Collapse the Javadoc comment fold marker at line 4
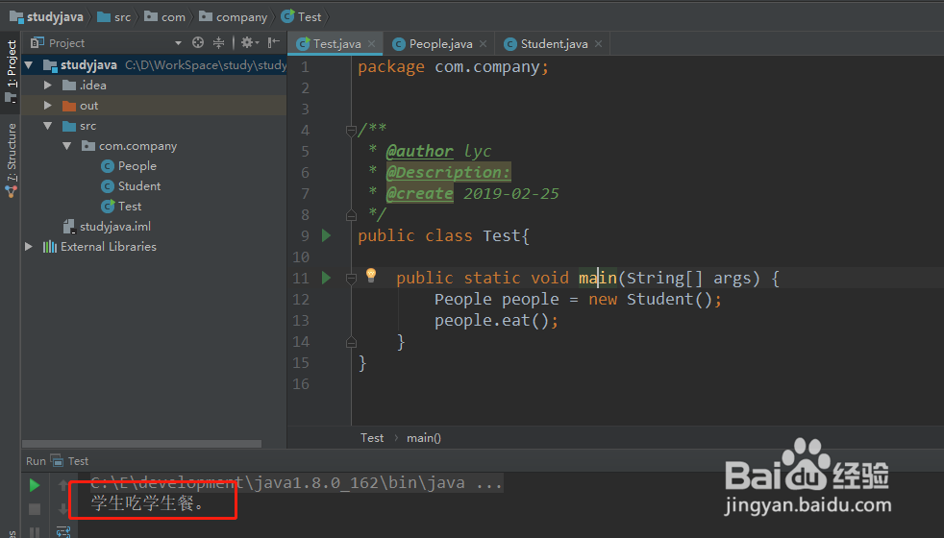Viewport: 944px width, 538px height. pos(351,130)
